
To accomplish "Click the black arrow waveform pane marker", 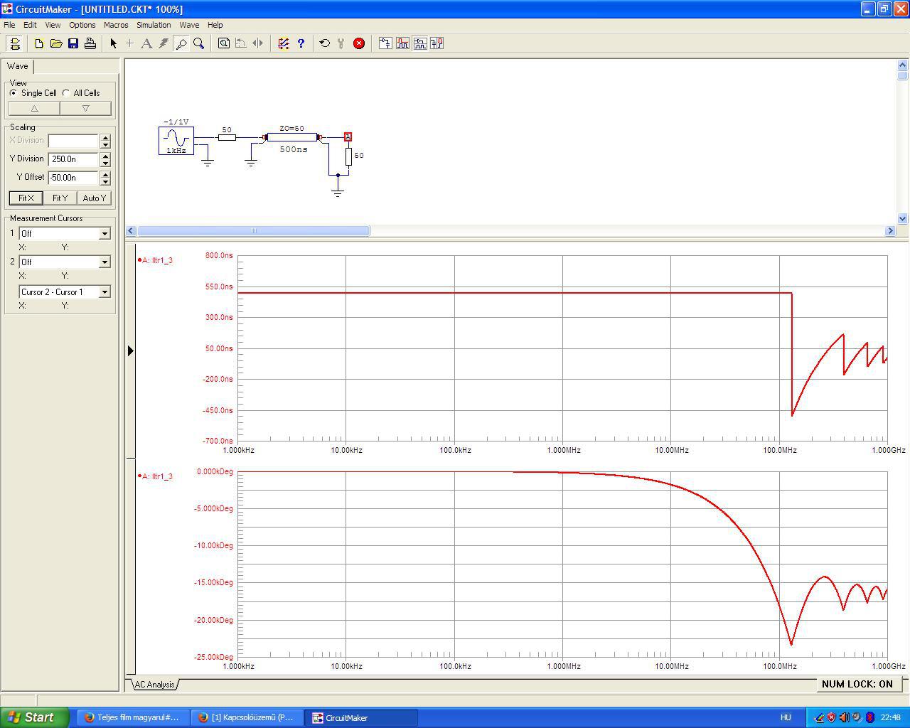I will point(130,350).
